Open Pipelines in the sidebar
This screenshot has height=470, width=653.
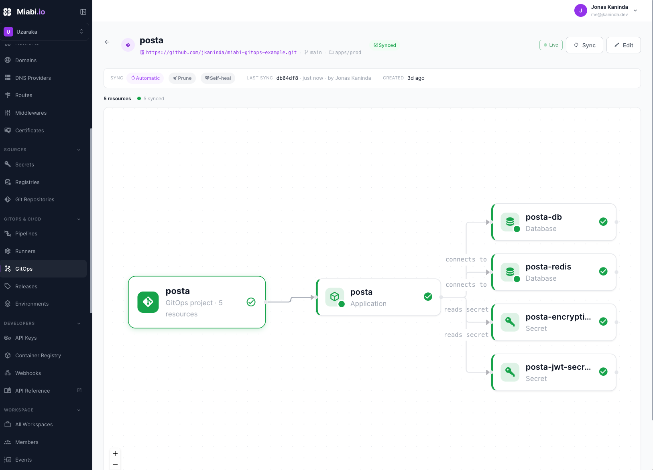(x=43, y=233)
